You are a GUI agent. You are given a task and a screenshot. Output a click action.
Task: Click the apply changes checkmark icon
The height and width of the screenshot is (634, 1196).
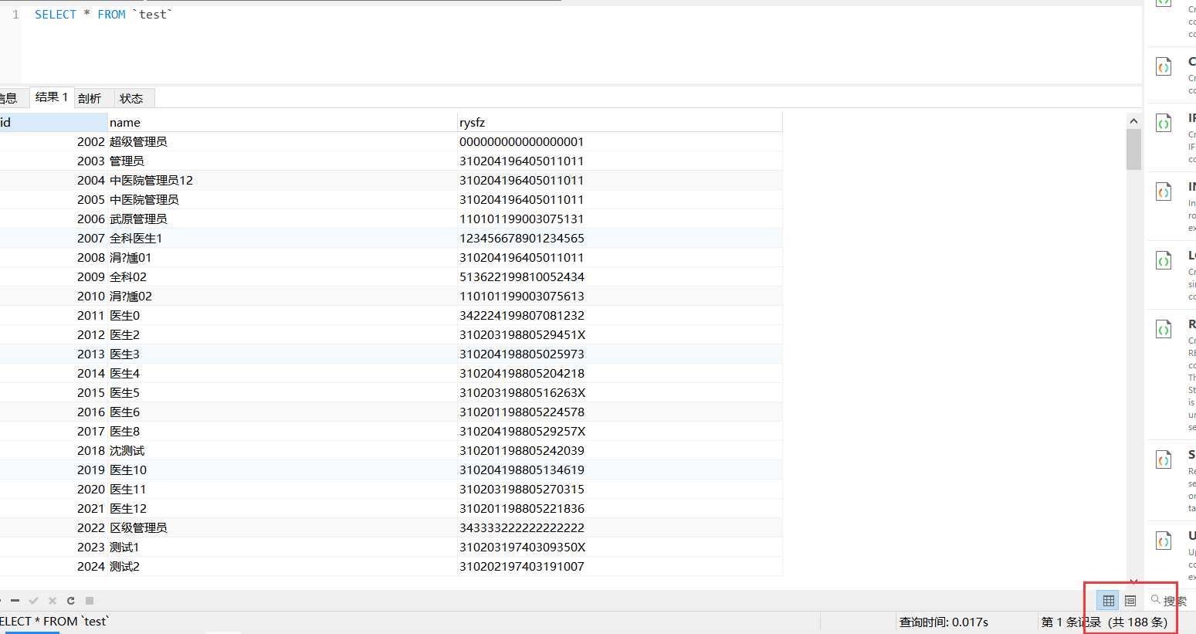[34, 600]
